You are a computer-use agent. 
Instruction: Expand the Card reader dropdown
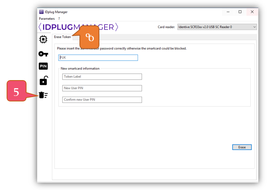(217, 27)
